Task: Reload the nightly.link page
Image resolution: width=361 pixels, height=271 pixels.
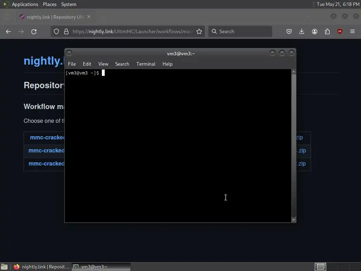Action: pos(34,31)
